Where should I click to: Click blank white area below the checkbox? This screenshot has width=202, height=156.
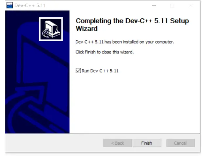click(x=134, y=103)
